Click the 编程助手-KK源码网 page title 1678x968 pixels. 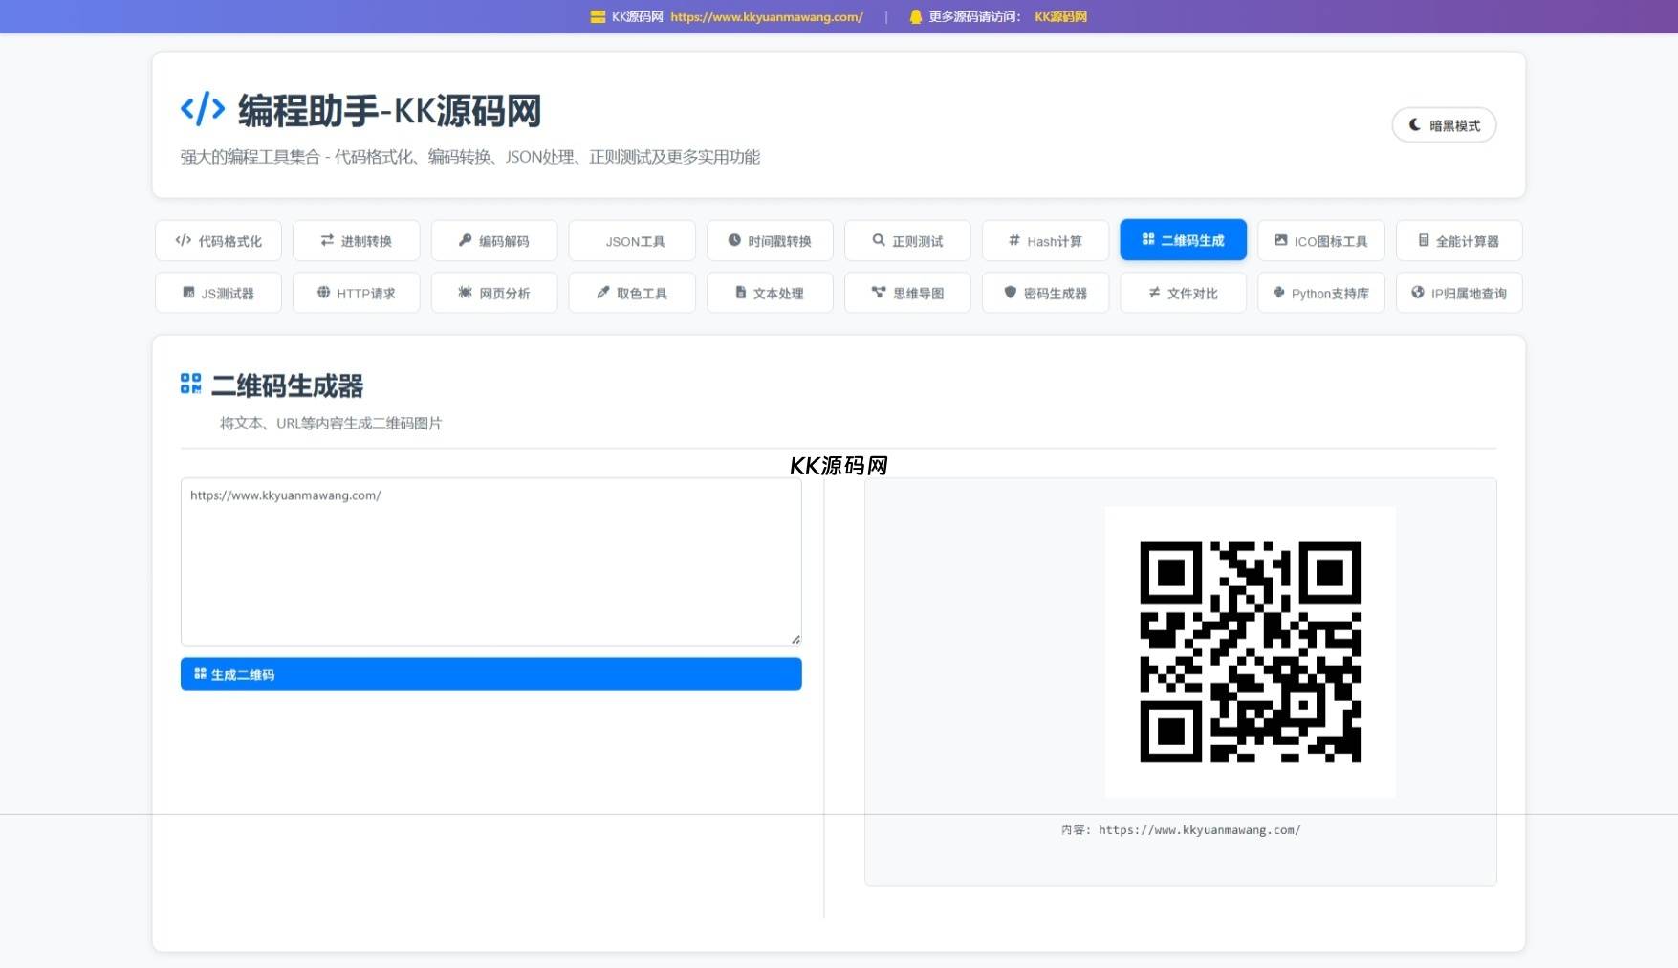point(389,111)
